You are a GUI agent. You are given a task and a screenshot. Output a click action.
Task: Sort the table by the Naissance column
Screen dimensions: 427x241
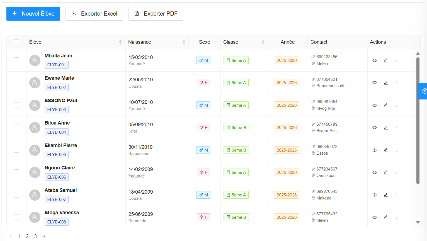tap(184, 42)
